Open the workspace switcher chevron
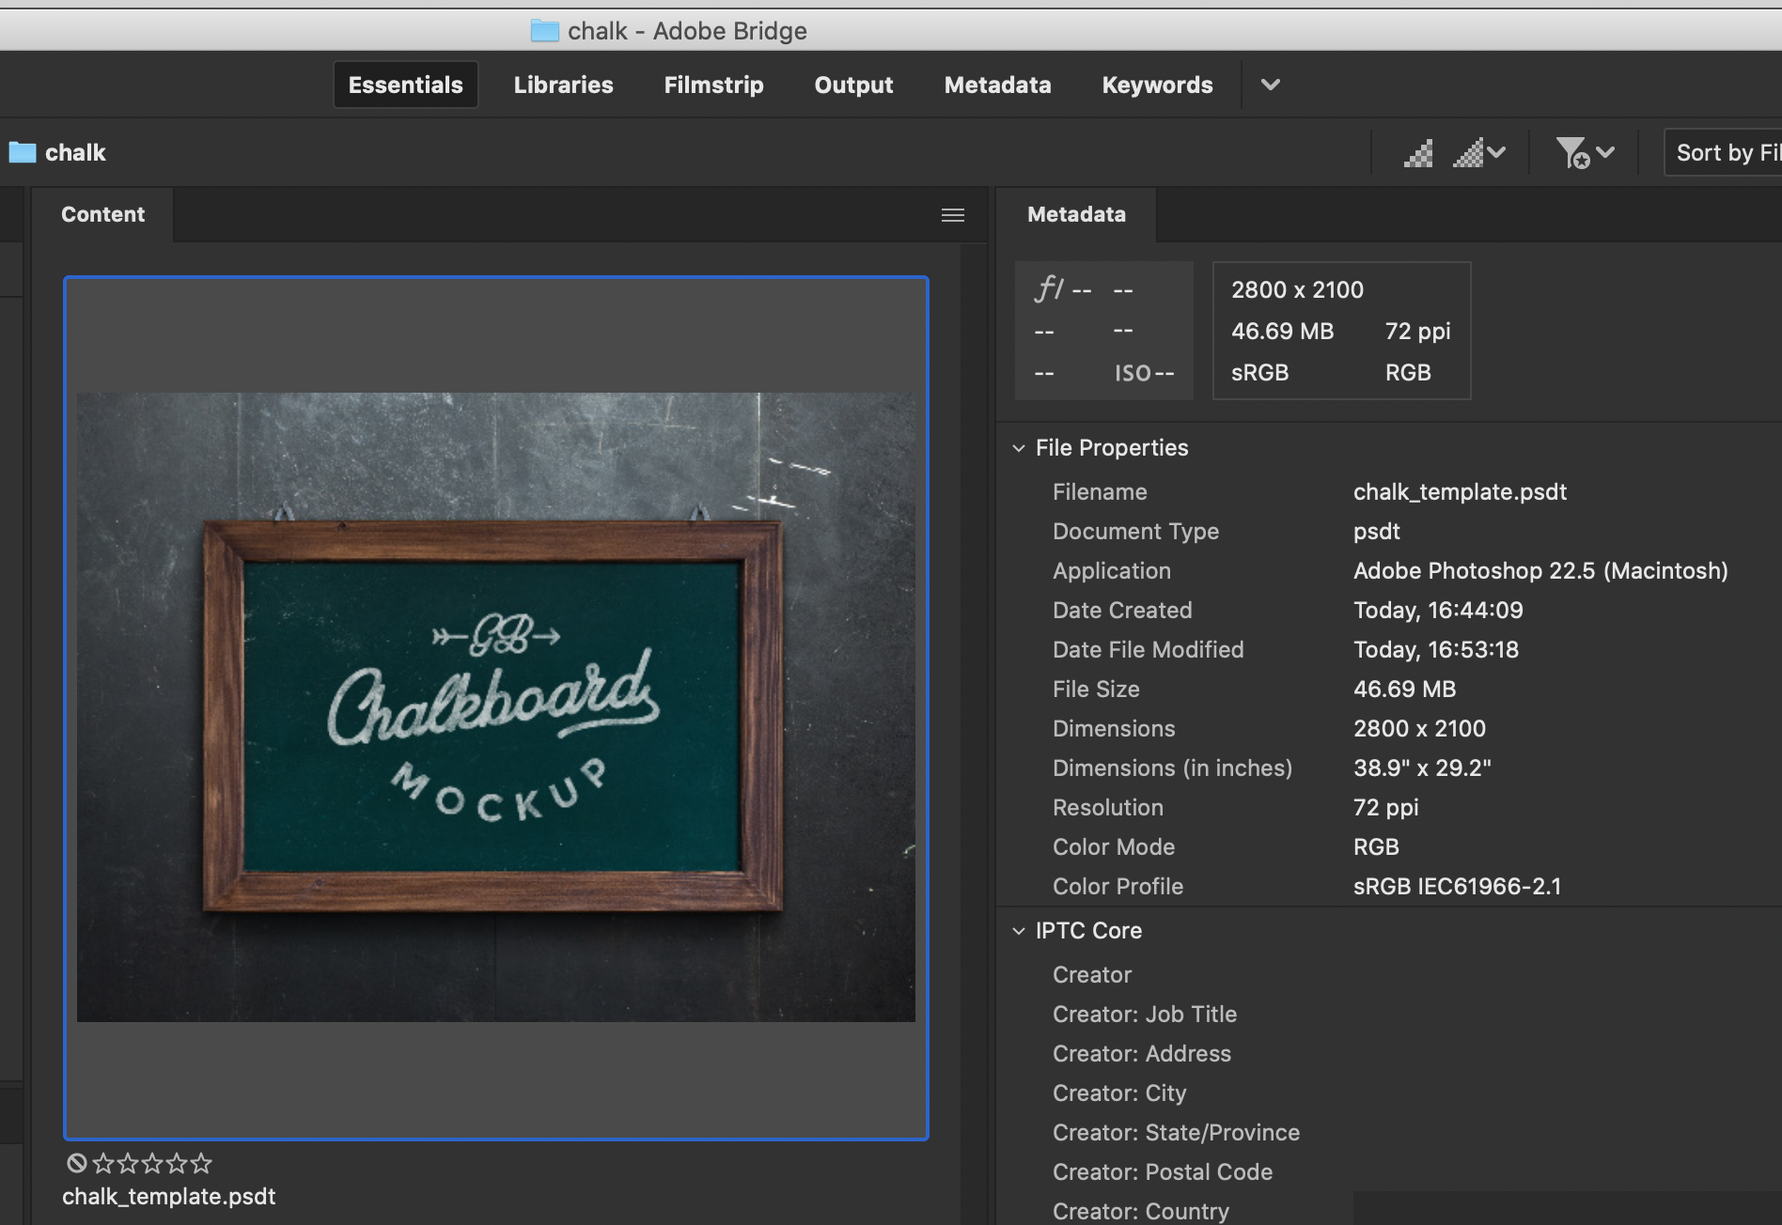The image size is (1782, 1225). tap(1270, 85)
